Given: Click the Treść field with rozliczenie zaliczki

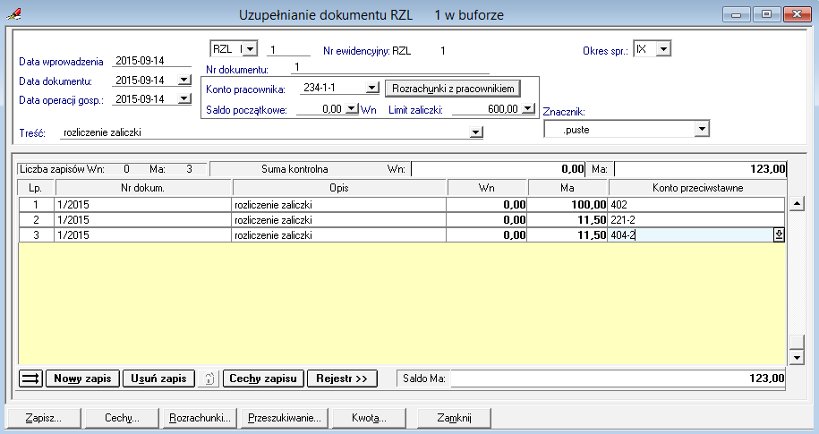Looking at the screenshot, I should click(x=265, y=132).
